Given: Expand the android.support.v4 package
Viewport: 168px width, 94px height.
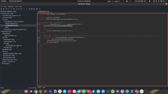Looking at the screenshot, I should 3,16.
